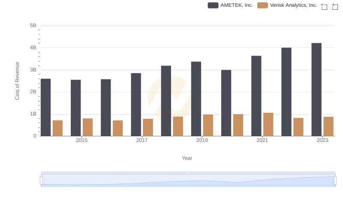The image size is (343, 197).
Task: Click the Year axis title
Action: coord(187,158)
